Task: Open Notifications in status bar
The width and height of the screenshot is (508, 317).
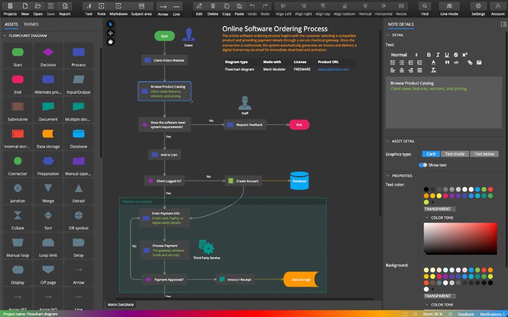Action: tap(492, 314)
